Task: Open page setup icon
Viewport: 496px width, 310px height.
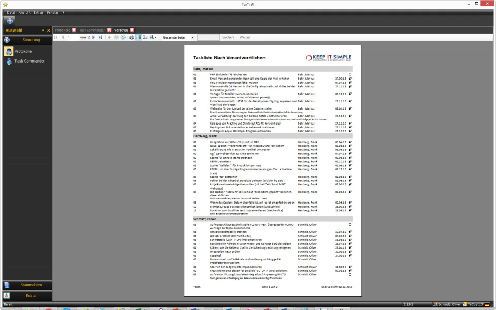Action: click(x=145, y=37)
